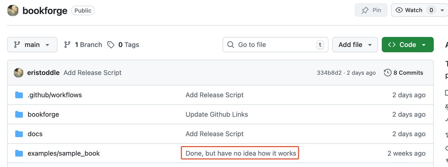Open the Add file dropdown
The image size is (448, 167).
point(355,45)
